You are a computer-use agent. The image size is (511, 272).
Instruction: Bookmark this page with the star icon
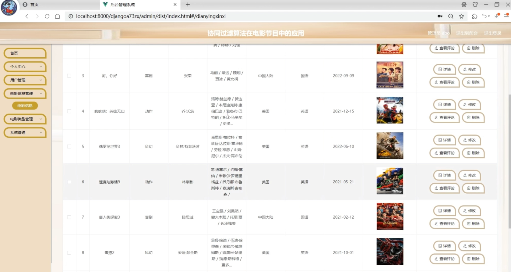(462, 16)
